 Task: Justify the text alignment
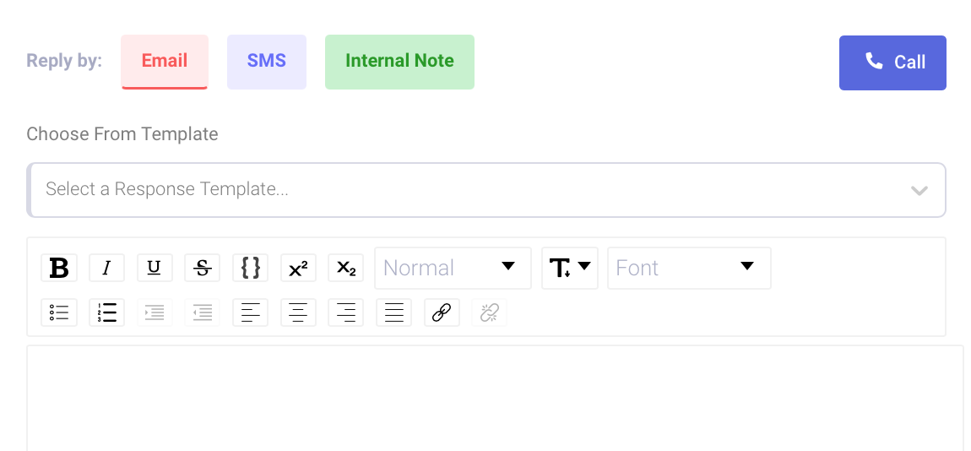click(393, 312)
